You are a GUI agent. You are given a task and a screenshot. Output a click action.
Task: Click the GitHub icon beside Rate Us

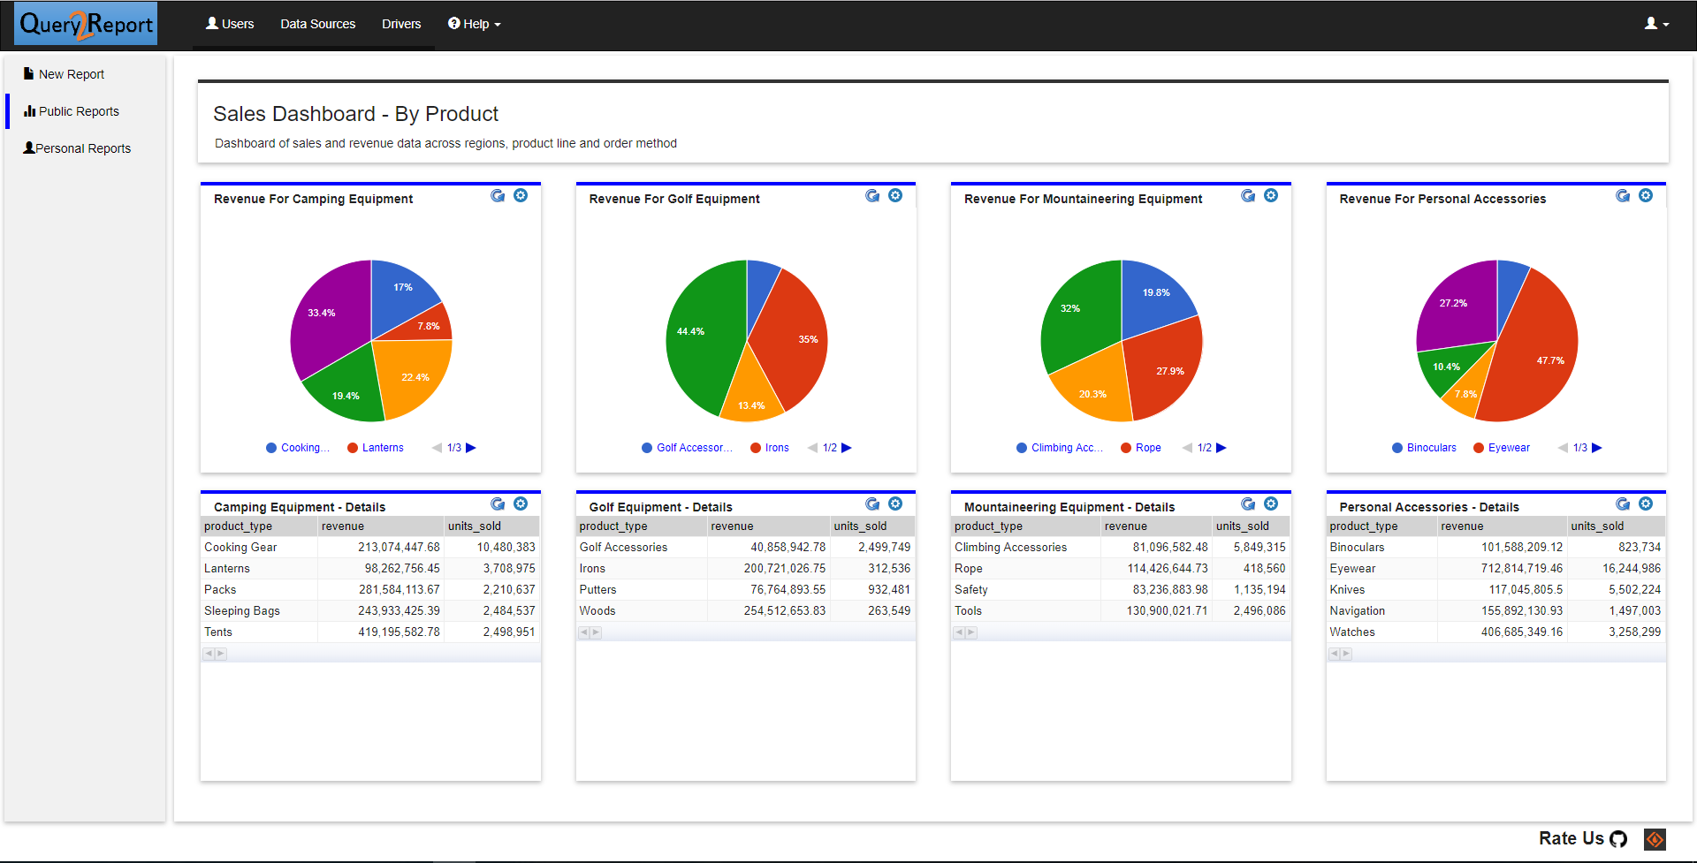click(x=1618, y=839)
